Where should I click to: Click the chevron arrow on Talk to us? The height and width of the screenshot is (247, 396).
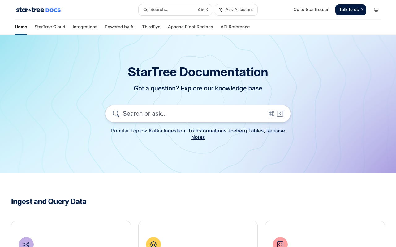coord(362,10)
